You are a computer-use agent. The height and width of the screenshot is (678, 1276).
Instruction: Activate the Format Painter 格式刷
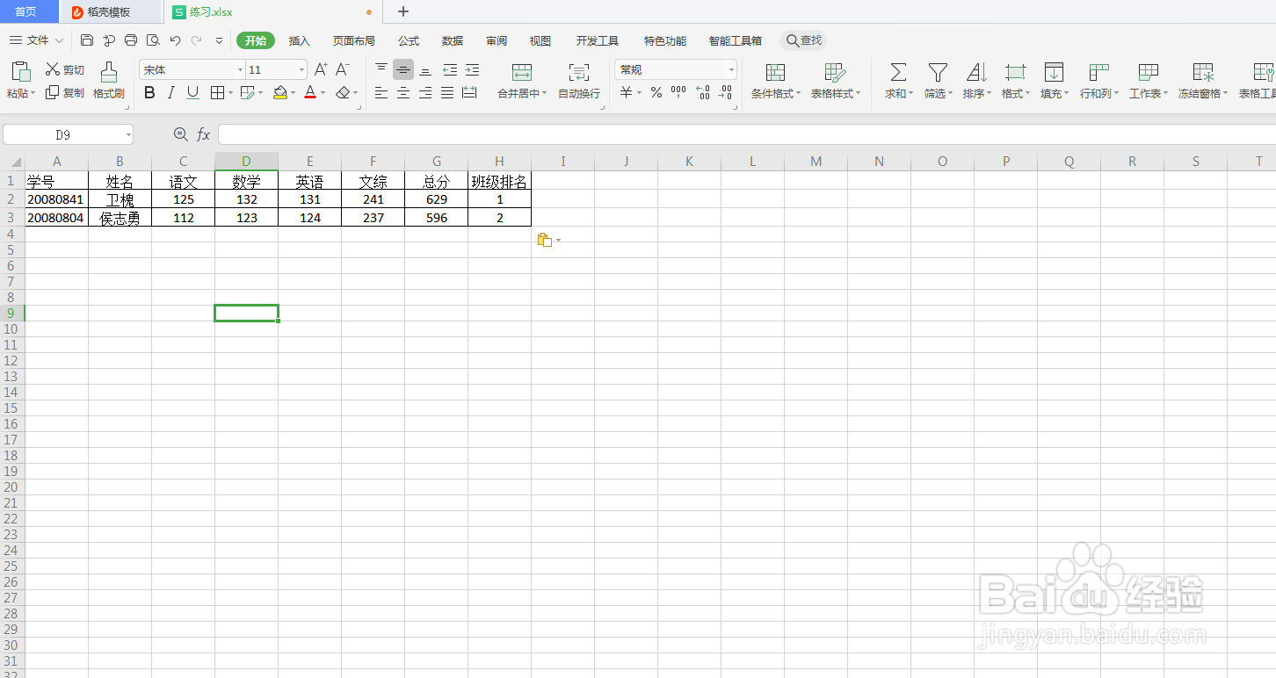click(x=109, y=80)
